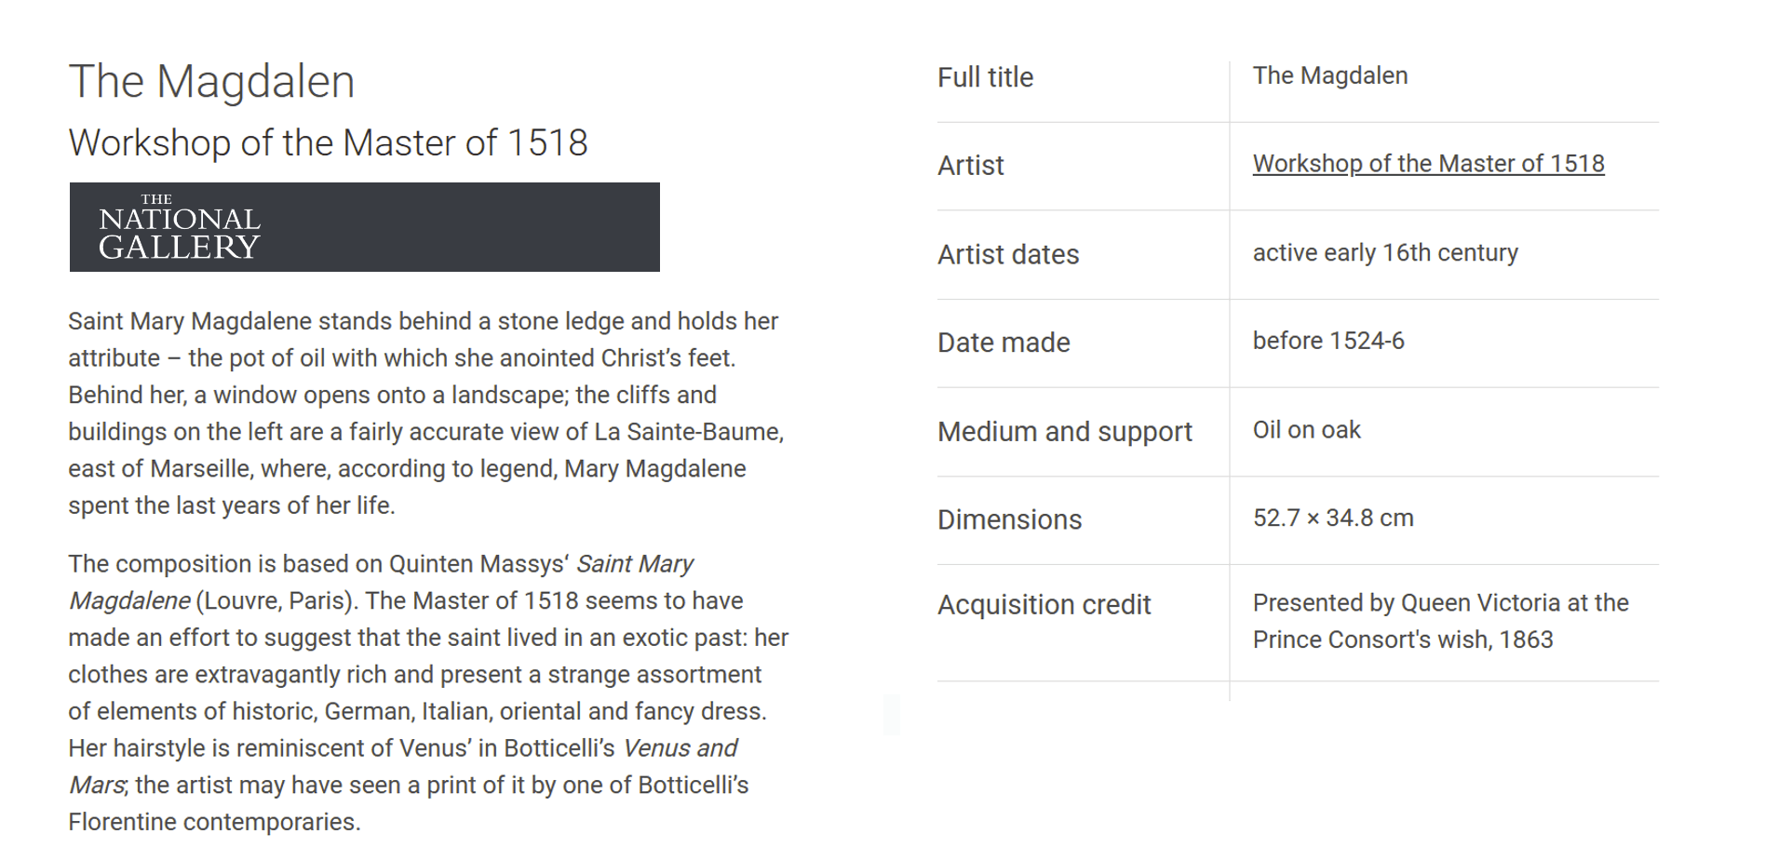Select the Date made label
1765x861 pixels.
1004,343
